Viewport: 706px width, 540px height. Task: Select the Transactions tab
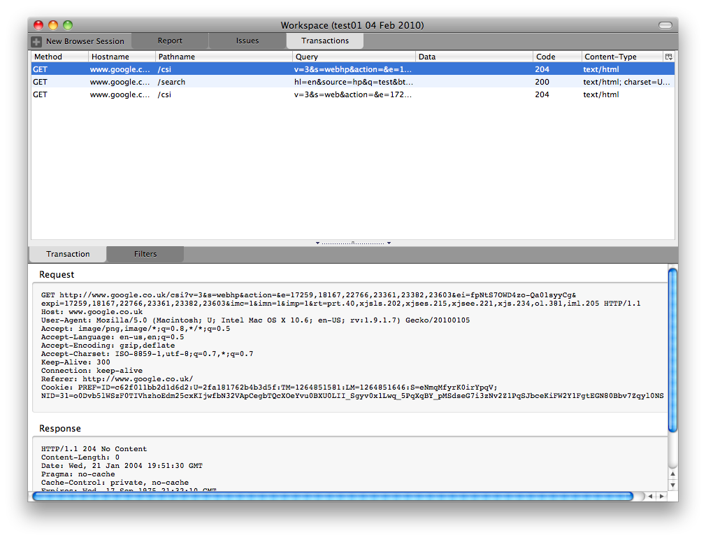pos(324,41)
